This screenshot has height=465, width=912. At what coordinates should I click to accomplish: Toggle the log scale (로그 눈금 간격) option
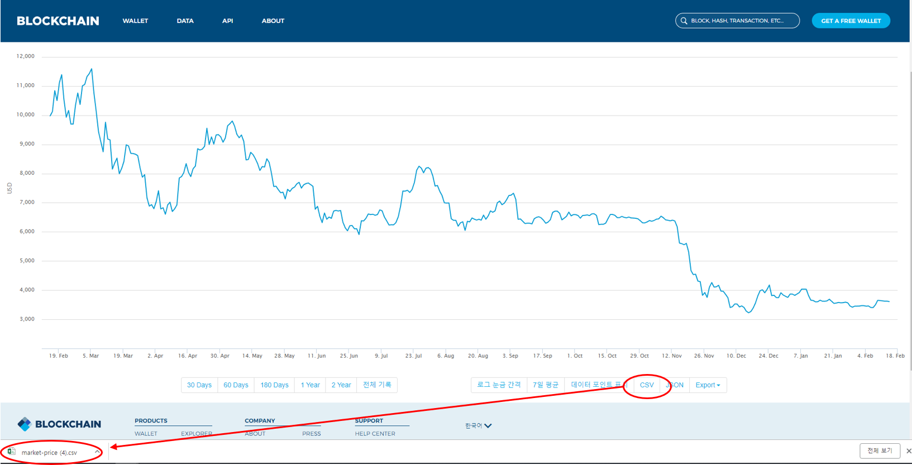tap(499, 385)
